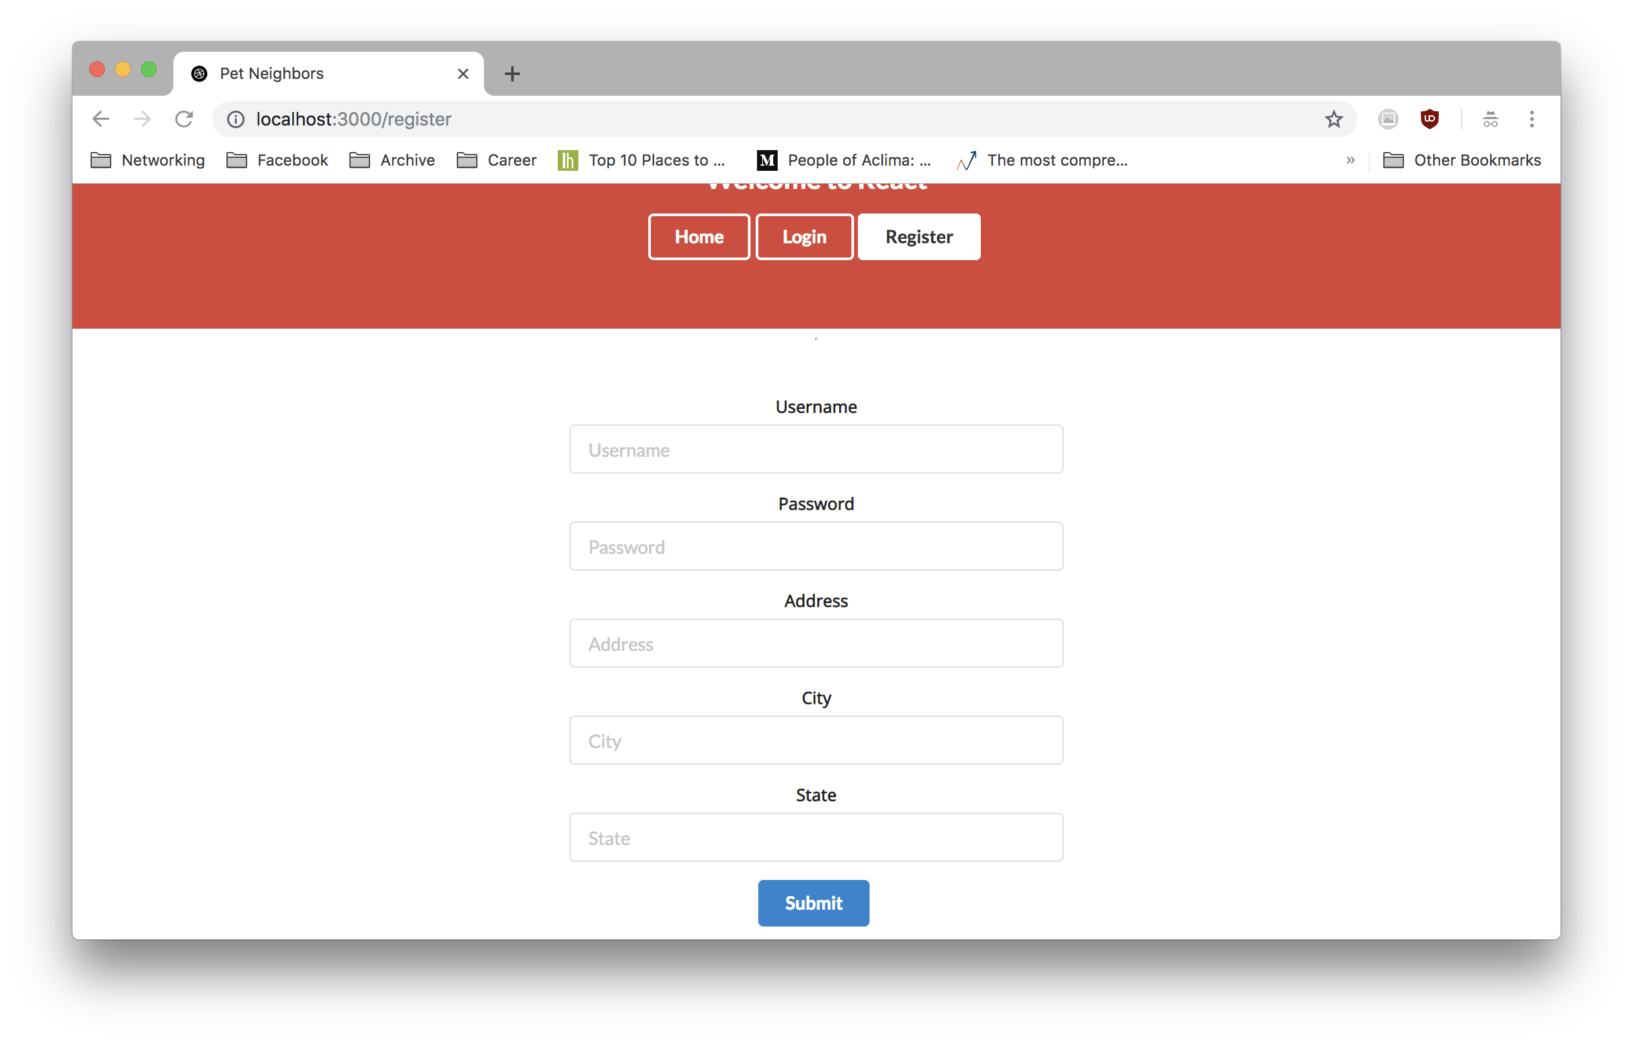Open the Networking bookmarks folder
Image resolution: width=1633 pixels, height=1043 pixels.
point(148,160)
